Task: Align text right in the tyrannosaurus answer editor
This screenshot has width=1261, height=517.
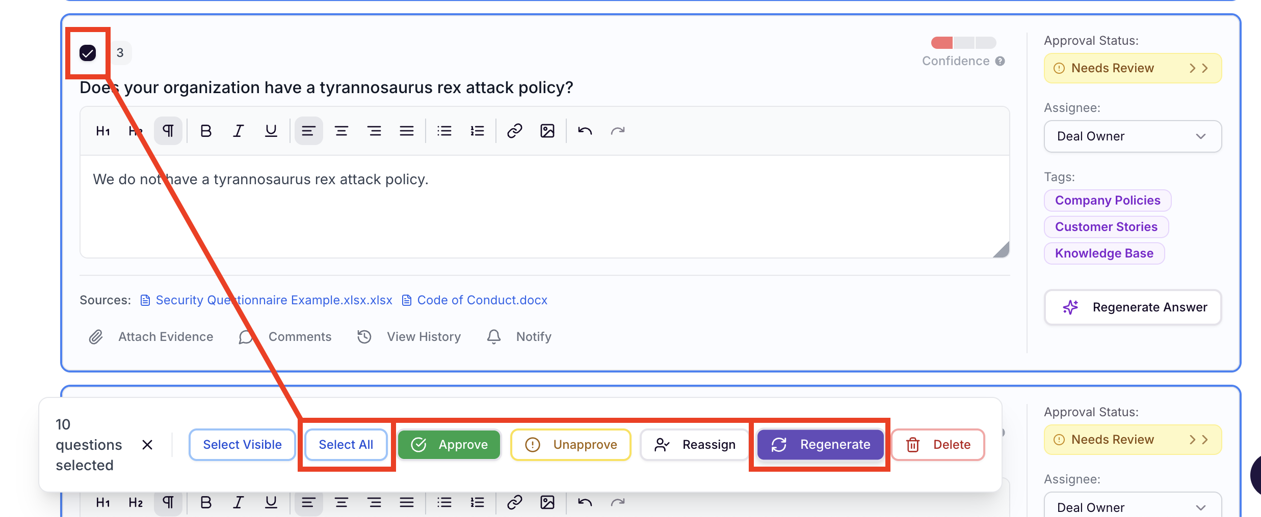Action: [x=374, y=131]
